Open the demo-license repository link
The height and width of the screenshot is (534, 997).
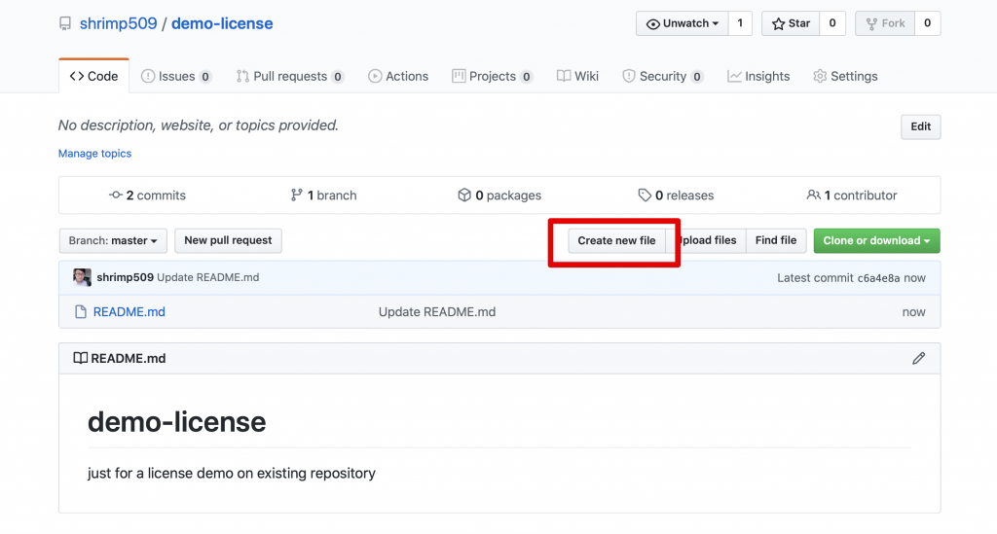(222, 23)
